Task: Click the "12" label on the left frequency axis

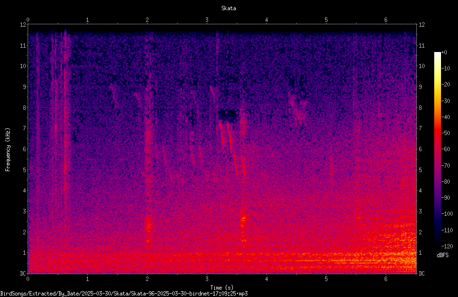Action: [x=23, y=25]
